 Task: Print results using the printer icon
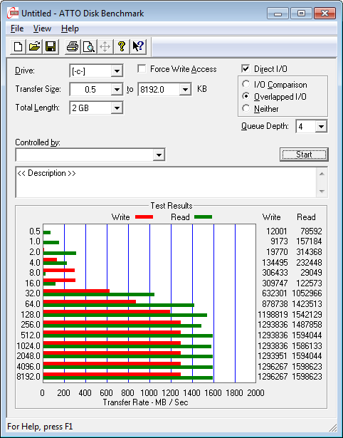[73, 46]
